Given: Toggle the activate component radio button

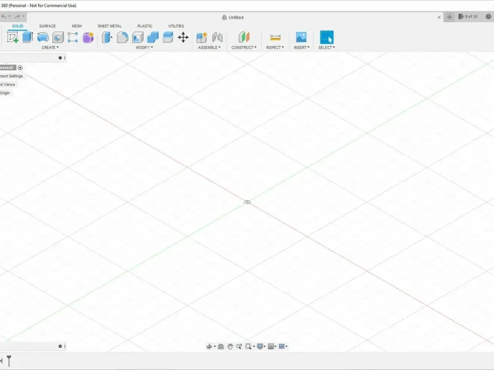Looking at the screenshot, I should click(x=20, y=68).
